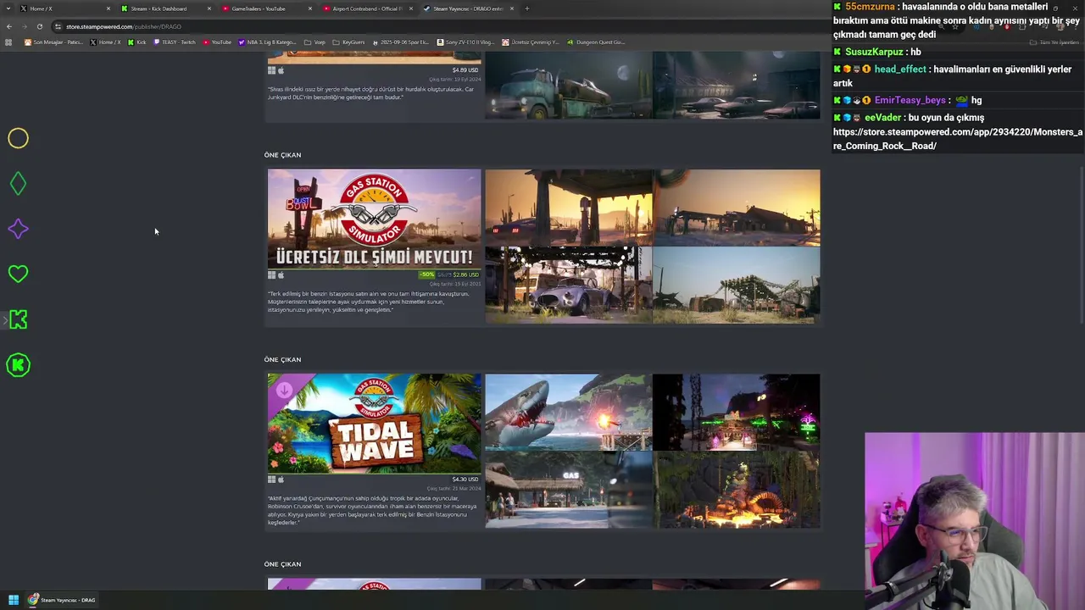Click Apple platform icon under Tidal Wave
Viewport: 1085px width, 610px height.
pos(281,480)
